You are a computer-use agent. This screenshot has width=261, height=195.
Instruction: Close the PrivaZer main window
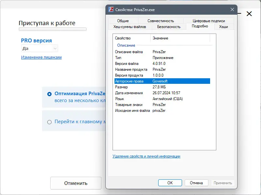pos(249,14)
